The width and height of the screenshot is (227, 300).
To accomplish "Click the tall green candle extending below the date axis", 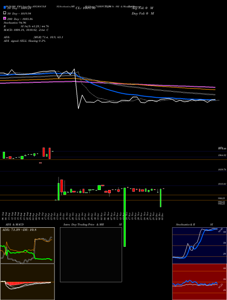I will pyautogui.click(x=125, y=217).
